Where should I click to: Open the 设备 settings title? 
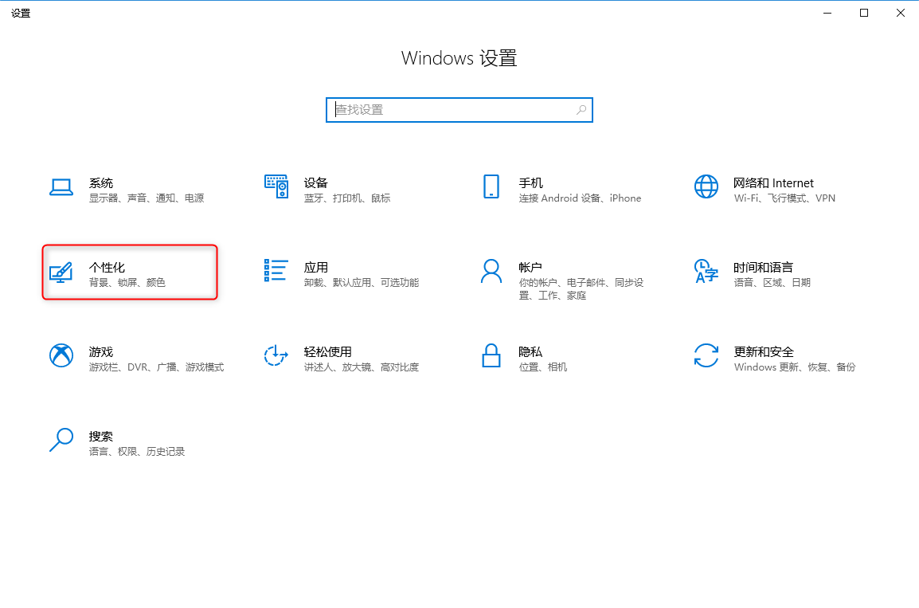click(x=316, y=183)
